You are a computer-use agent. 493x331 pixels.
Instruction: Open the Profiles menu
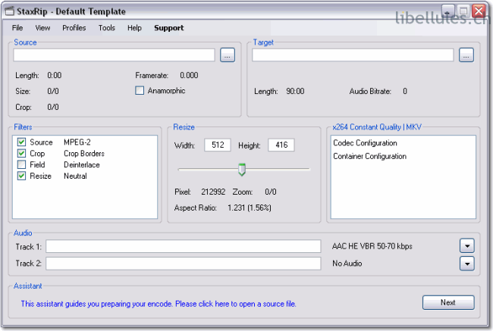[x=74, y=28]
